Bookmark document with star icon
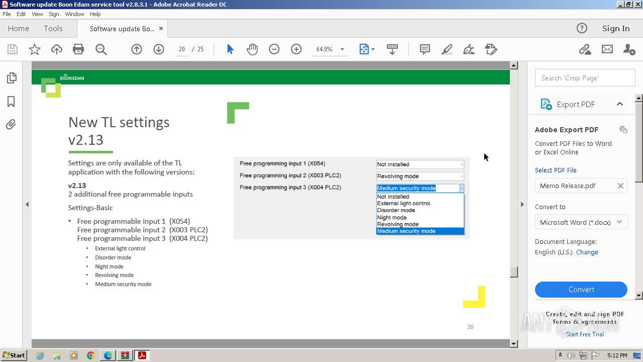Screen dimensions: 643x362 point(35,49)
